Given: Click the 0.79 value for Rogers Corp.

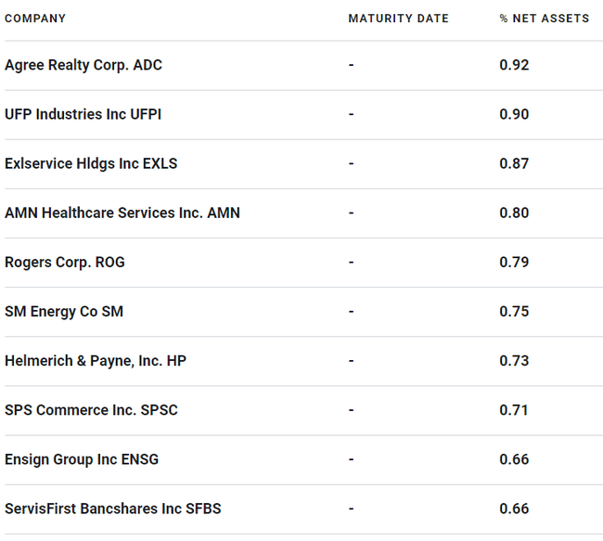Looking at the screenshot, I should 514,262.
